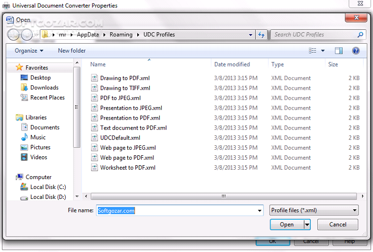Click the horizontal scrollbar of file list

tap(224, 196)
